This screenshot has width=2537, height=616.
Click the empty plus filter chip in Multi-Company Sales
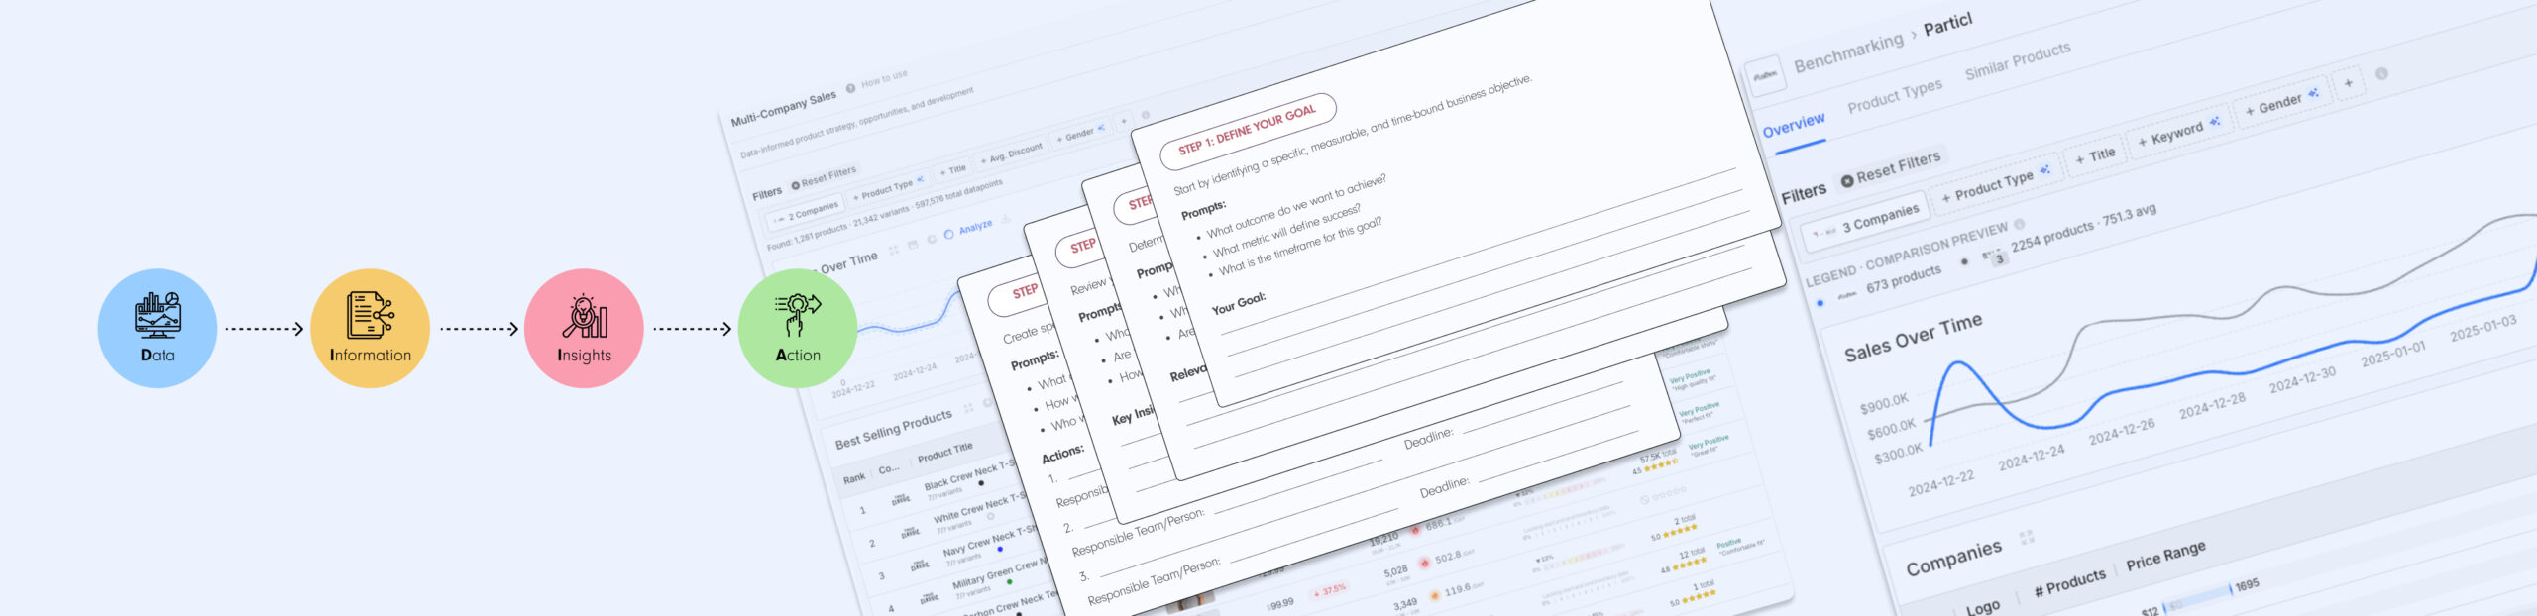[x=1124, y=122]
